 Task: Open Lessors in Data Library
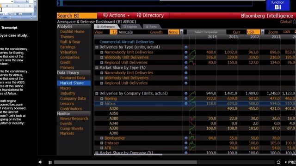[x=67, y=103]
